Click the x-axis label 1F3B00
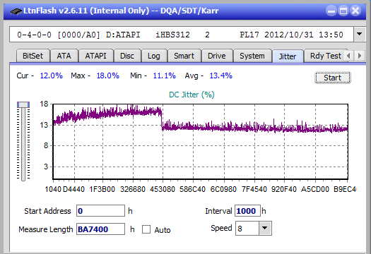This screenshot has width=371, height=254. pyautogui.click(x=102, y=189)
